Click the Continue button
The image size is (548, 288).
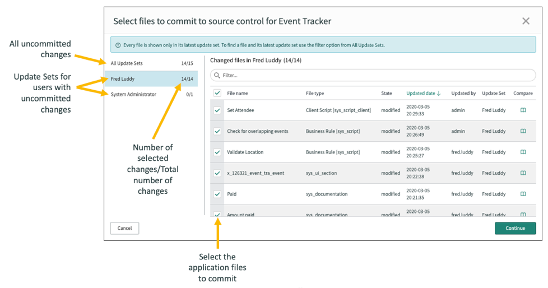pos(515,228)
